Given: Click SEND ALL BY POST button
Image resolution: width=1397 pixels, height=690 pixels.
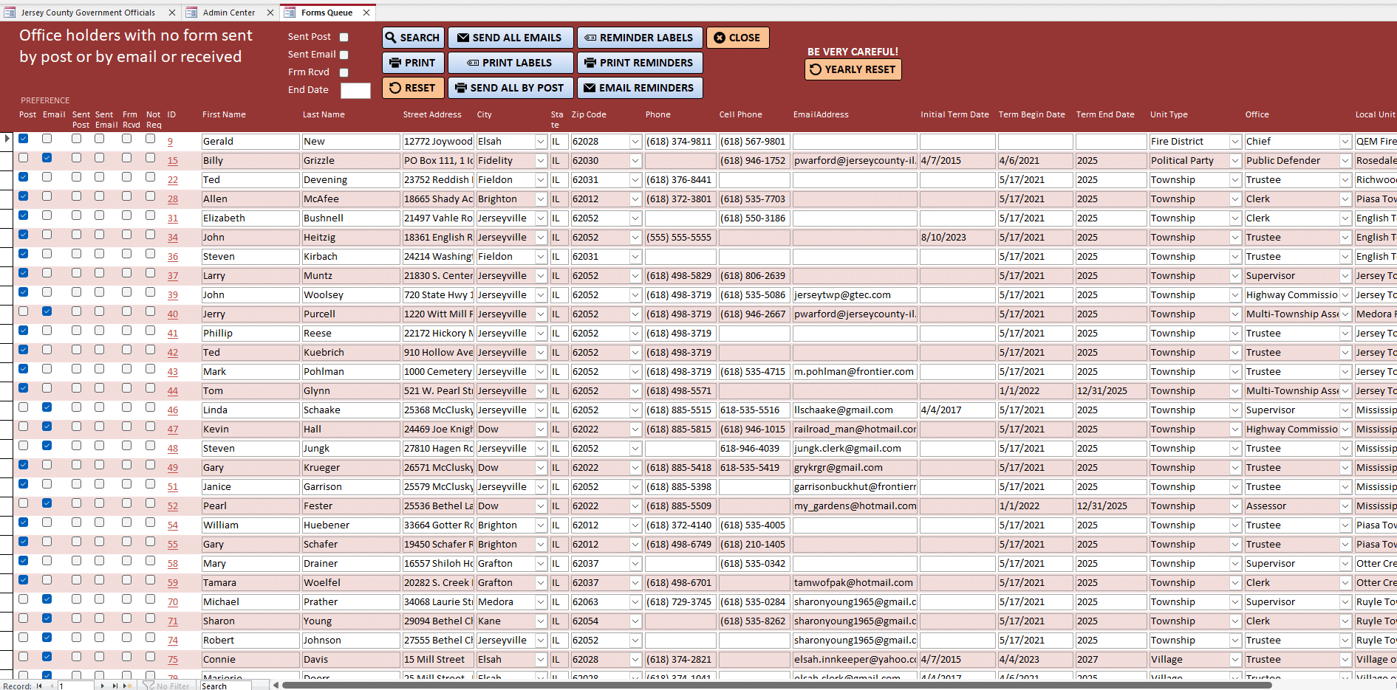Looking at the screenshot, I should 510,88.
